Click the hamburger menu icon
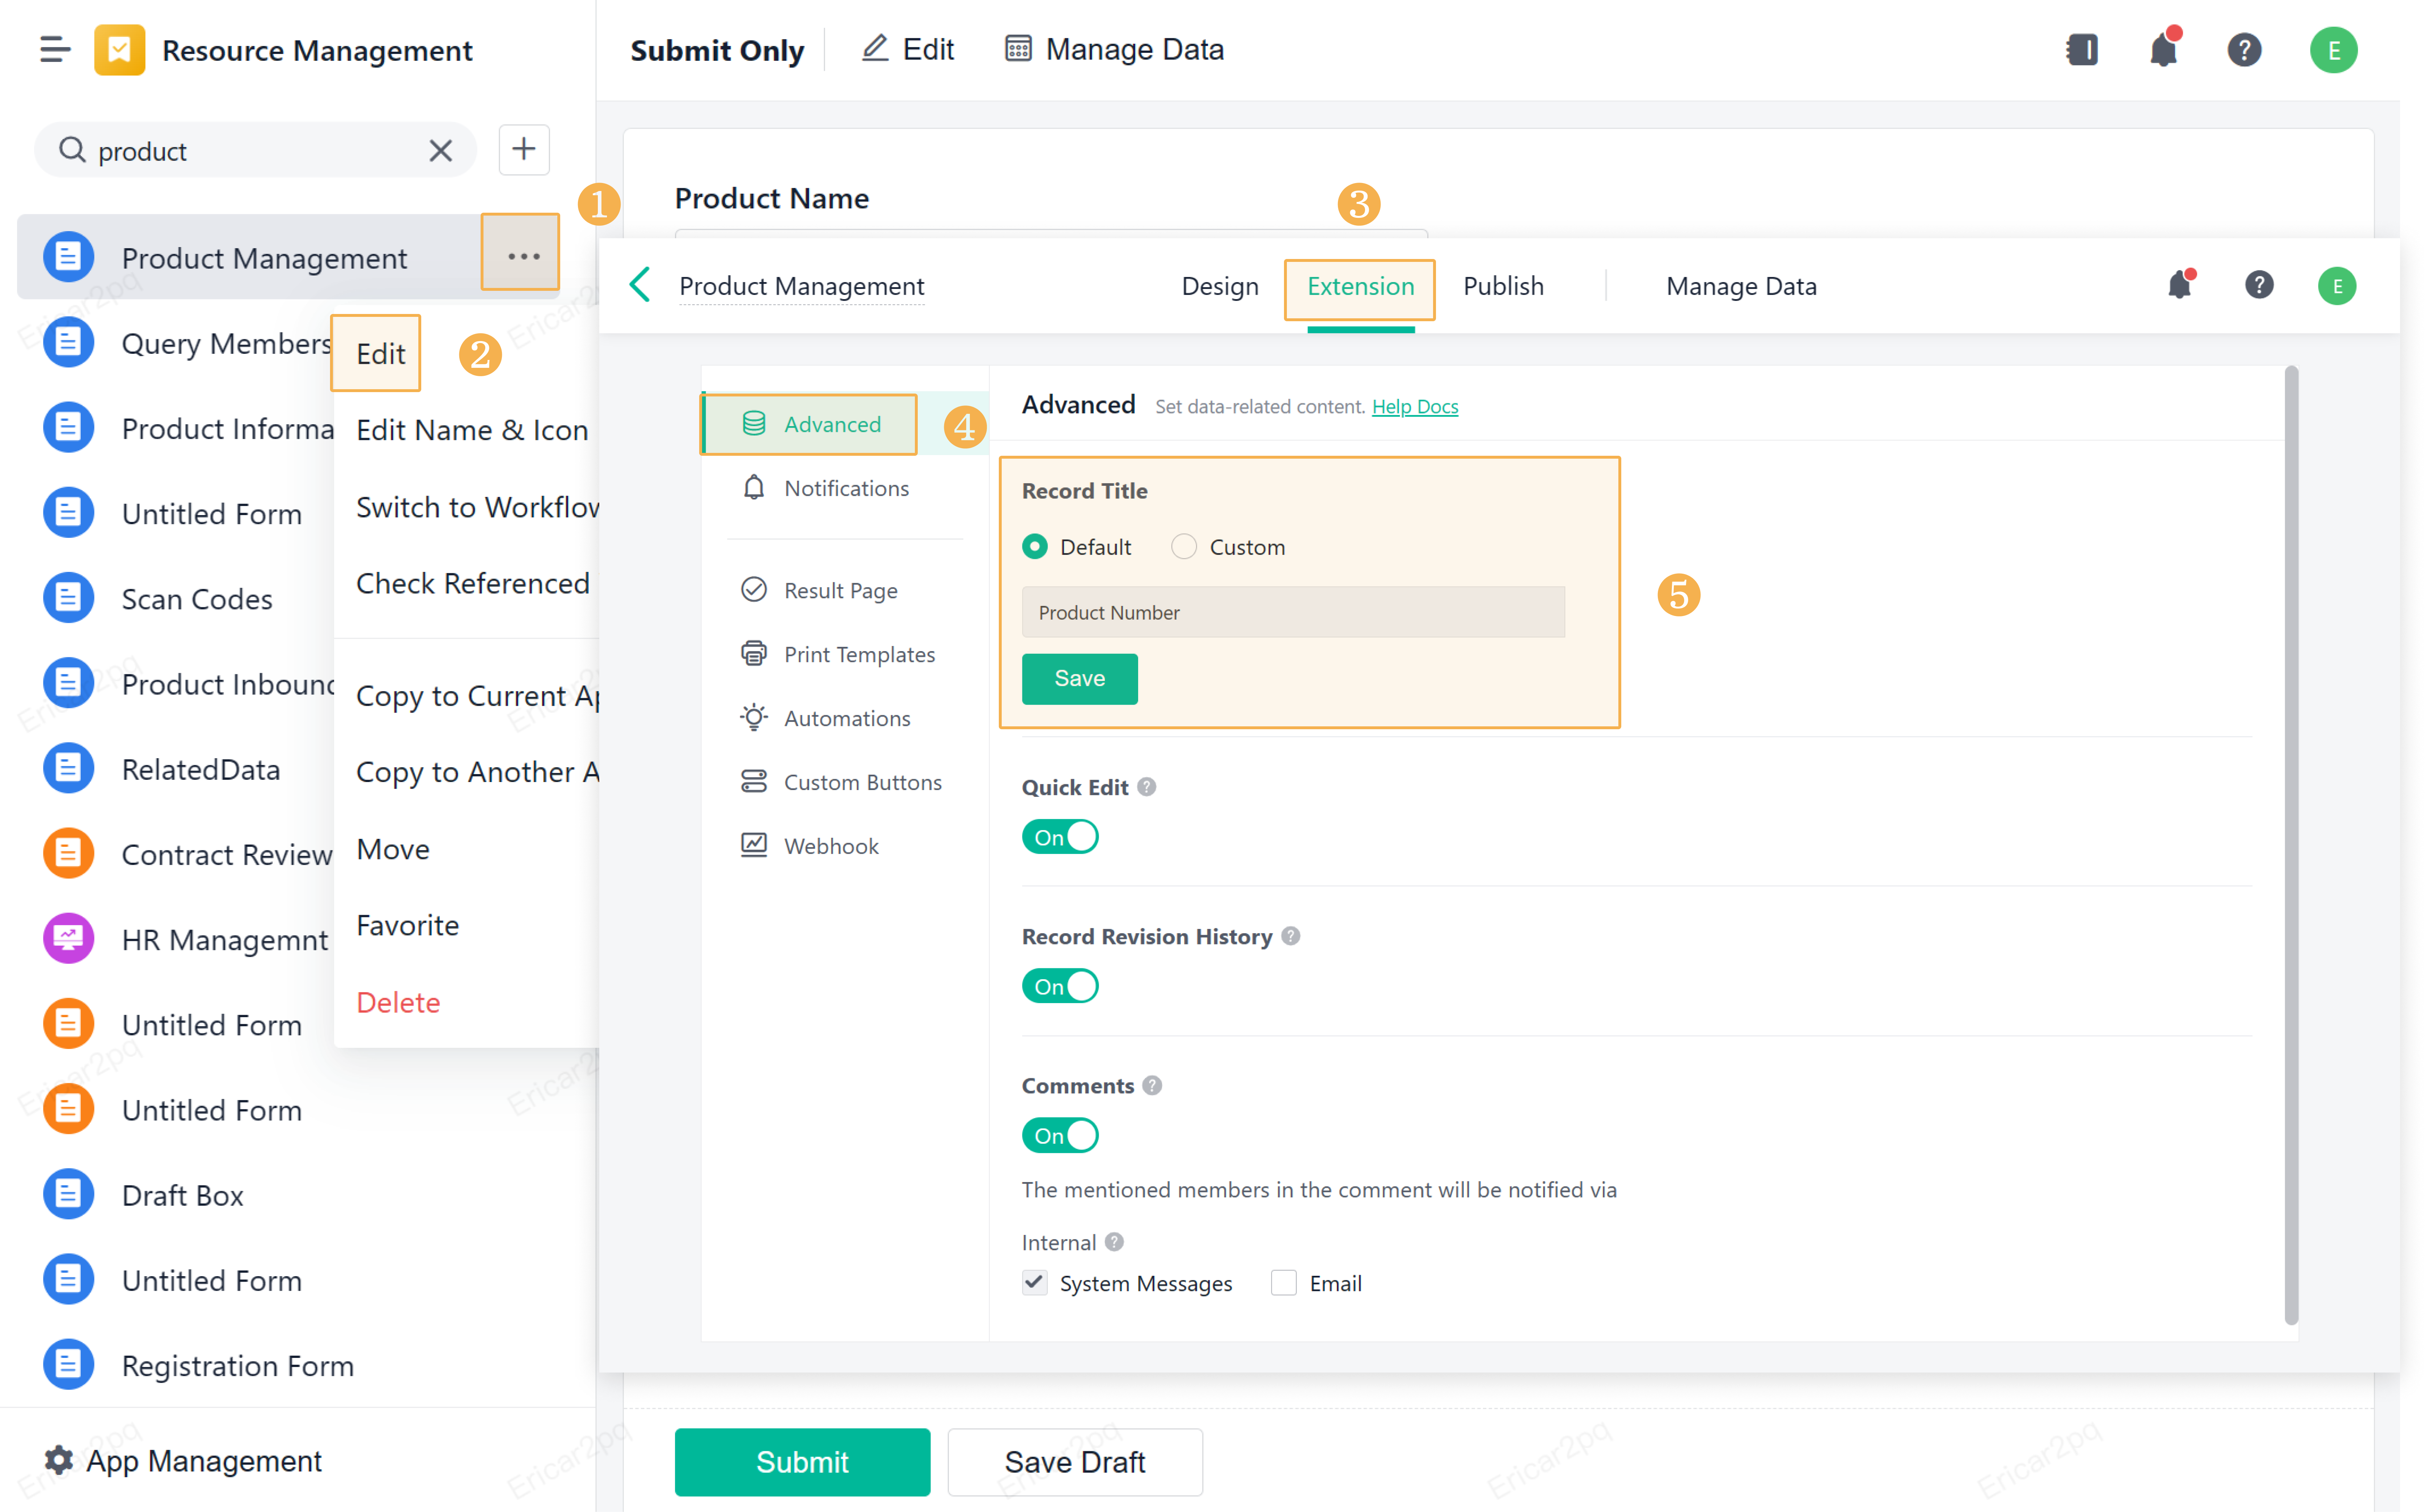 click(55, 49)
